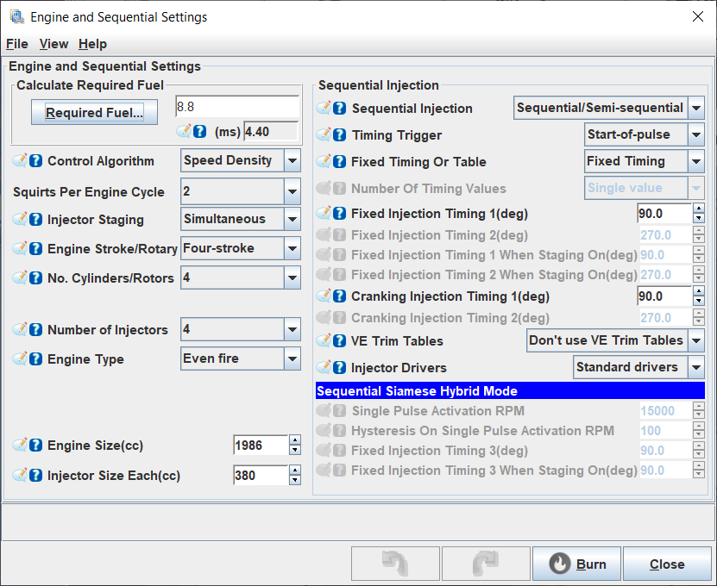
Task: Open the File menu
Action: click(x=16, y=44)
